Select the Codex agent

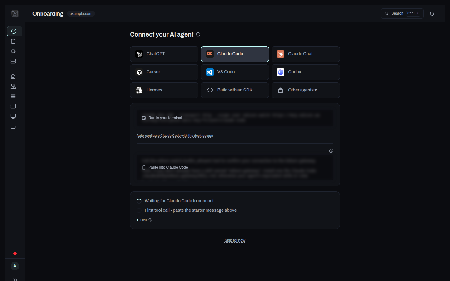pos(306,72)
